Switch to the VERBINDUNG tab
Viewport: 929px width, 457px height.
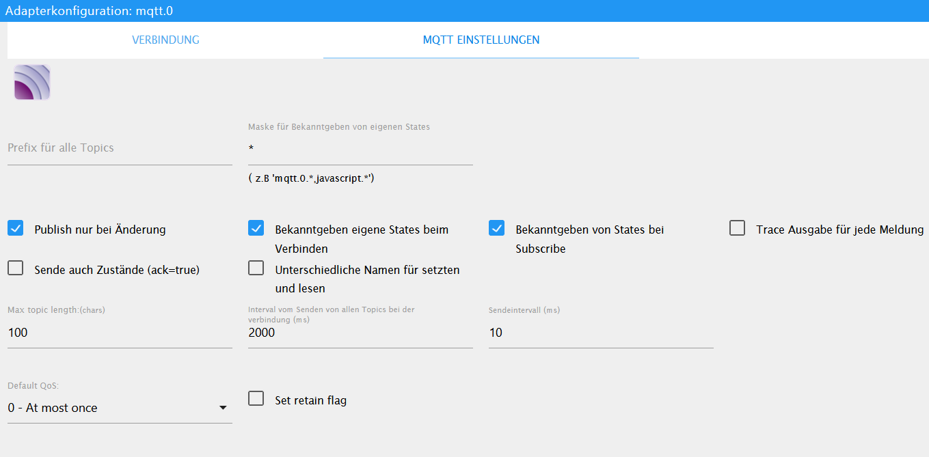coord(165,40)
